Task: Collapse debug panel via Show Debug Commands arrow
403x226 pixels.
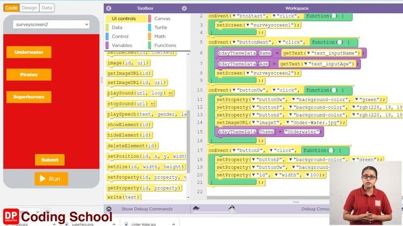Action: tap(109, 209)
